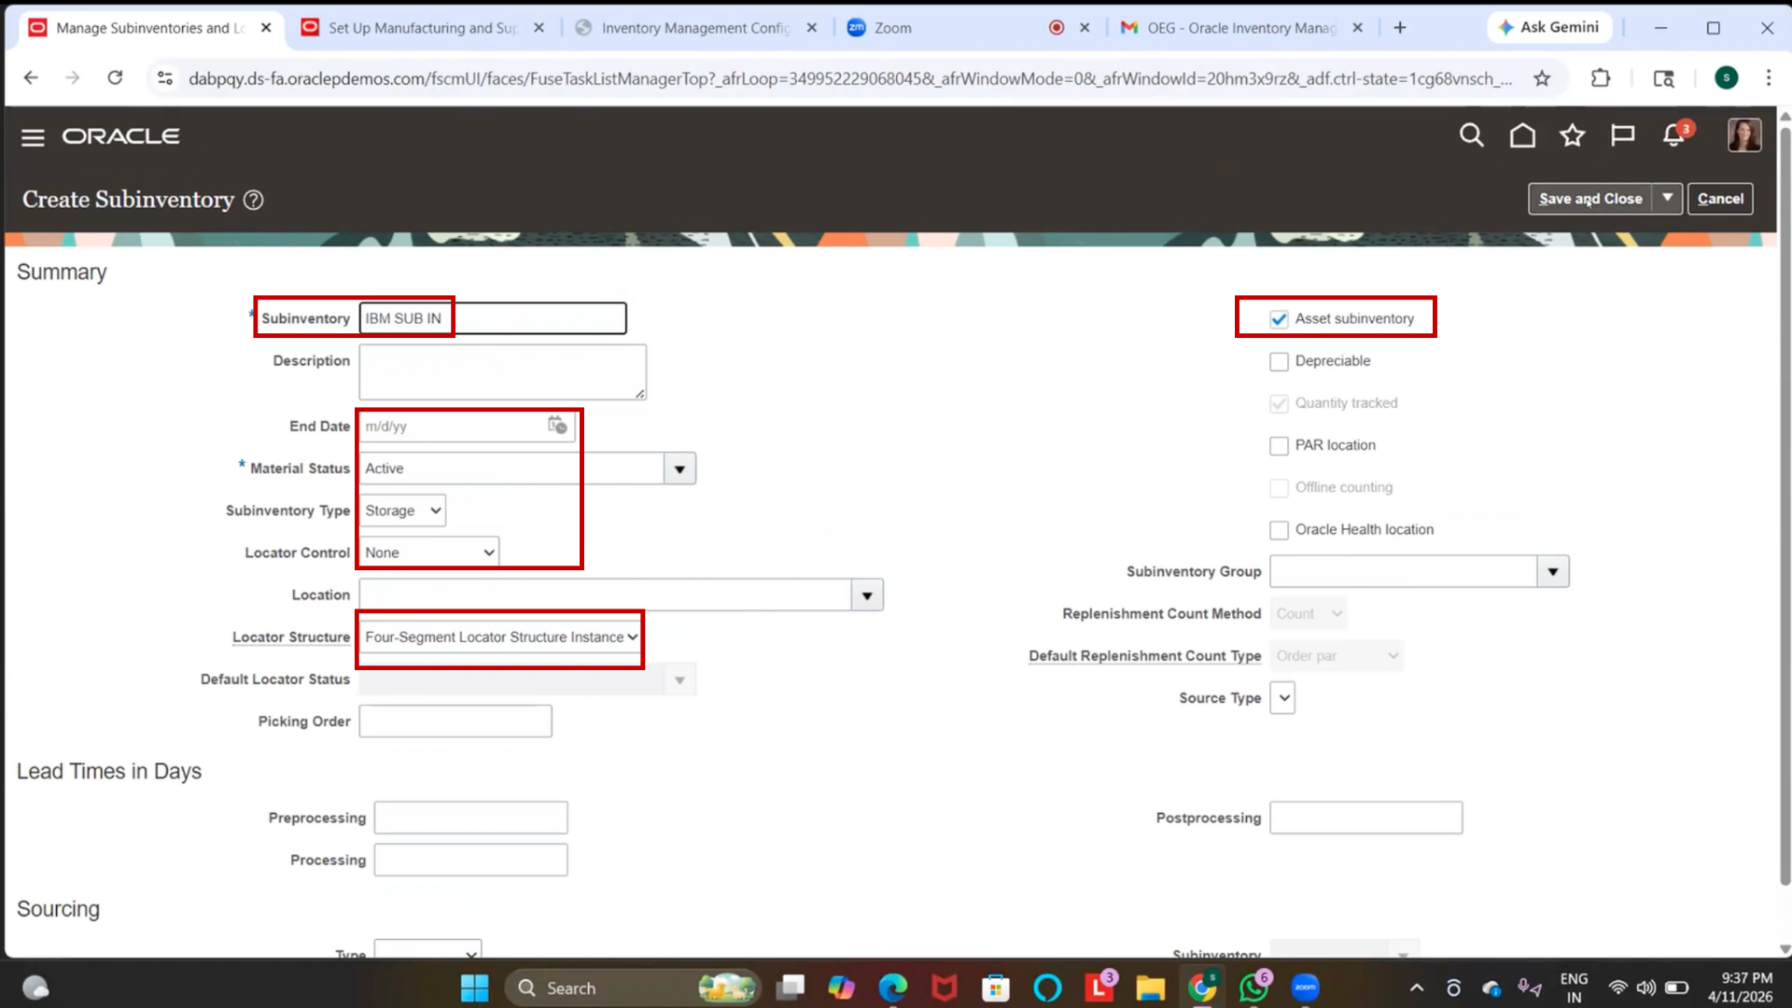The width and height of the screenshot is (1792, 1008).
Task: Open notifications bell icon
Action: [x=1673, y=136]
